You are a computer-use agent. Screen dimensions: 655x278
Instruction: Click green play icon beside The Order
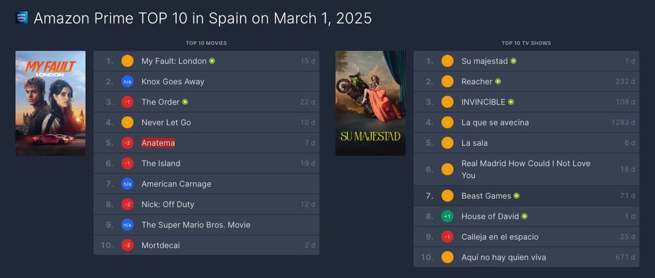(185, 102)
